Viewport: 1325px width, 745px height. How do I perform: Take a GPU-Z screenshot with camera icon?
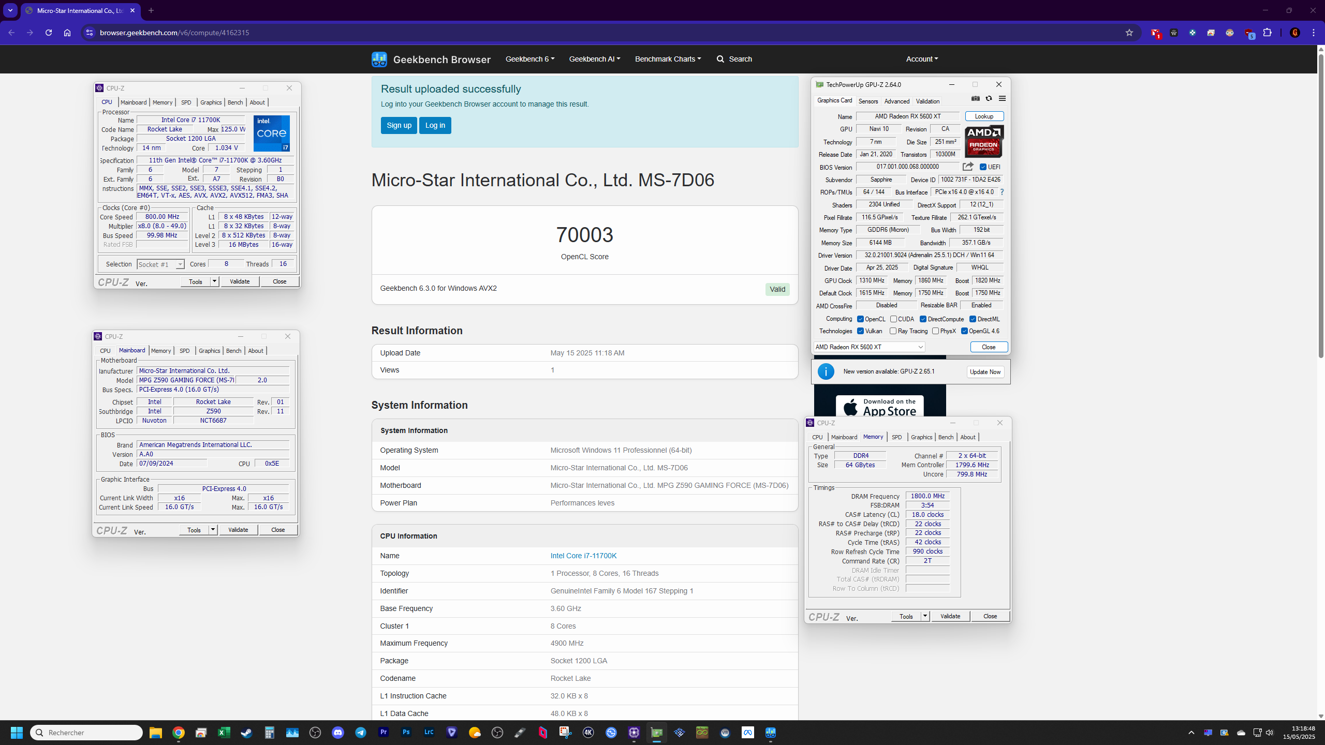976,98
